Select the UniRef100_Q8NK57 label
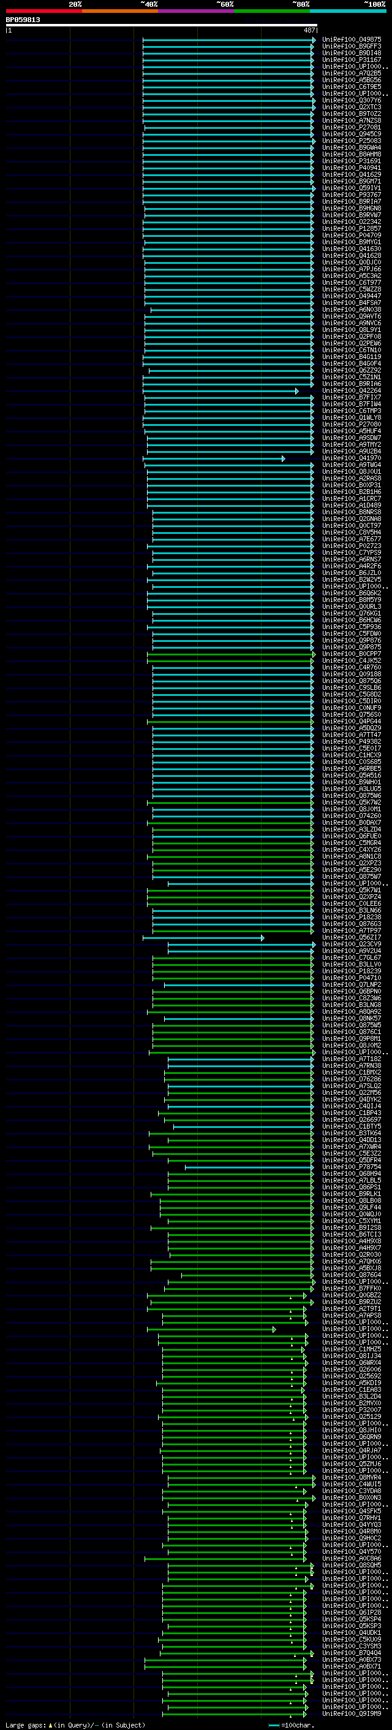 [x=352, y=1019]
